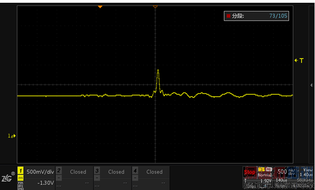Click channel 2 Closed status

coord(78,172)
